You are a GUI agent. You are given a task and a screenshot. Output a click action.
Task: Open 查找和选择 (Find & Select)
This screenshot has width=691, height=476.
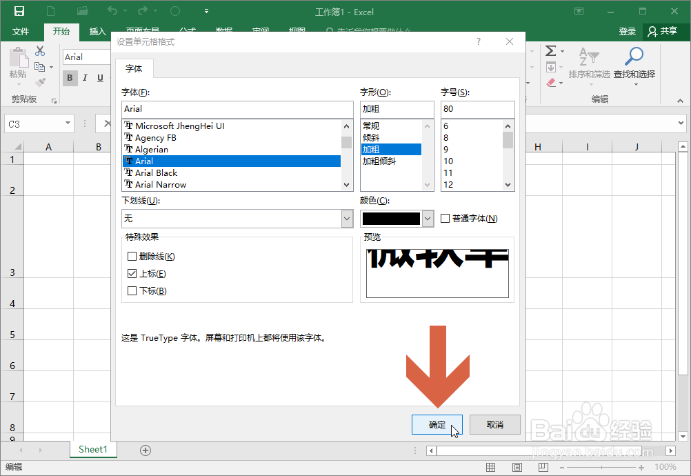[x=634, y=64]
